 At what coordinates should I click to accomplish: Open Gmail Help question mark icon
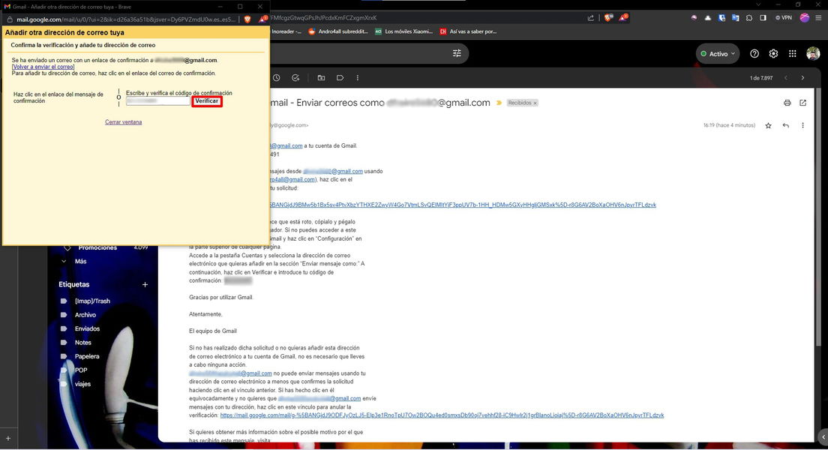pos(754,53)
